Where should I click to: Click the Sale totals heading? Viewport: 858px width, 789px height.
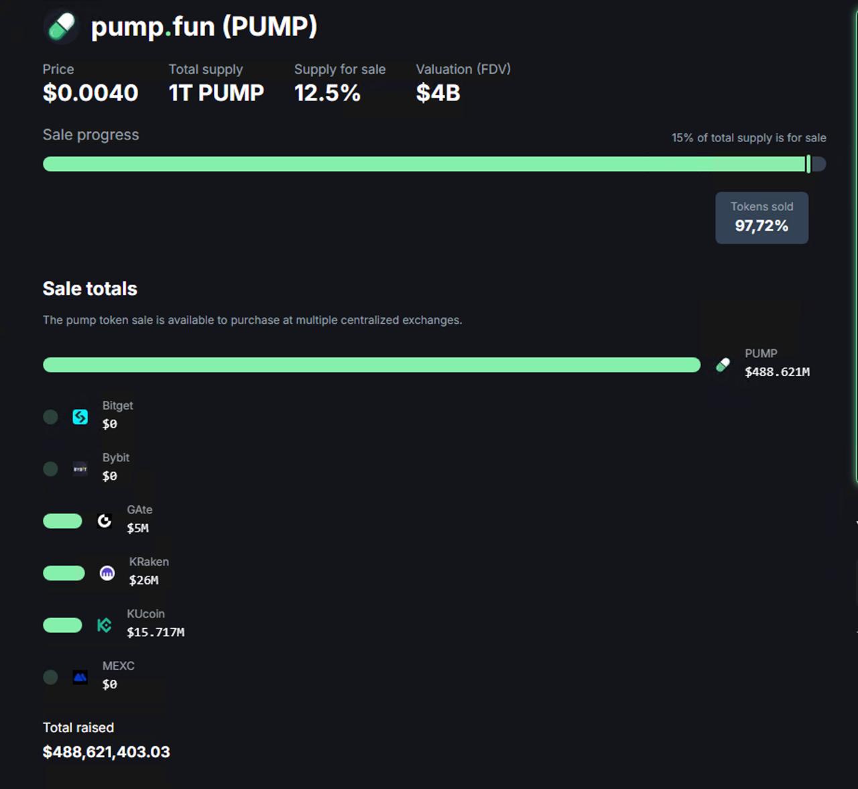90,289
